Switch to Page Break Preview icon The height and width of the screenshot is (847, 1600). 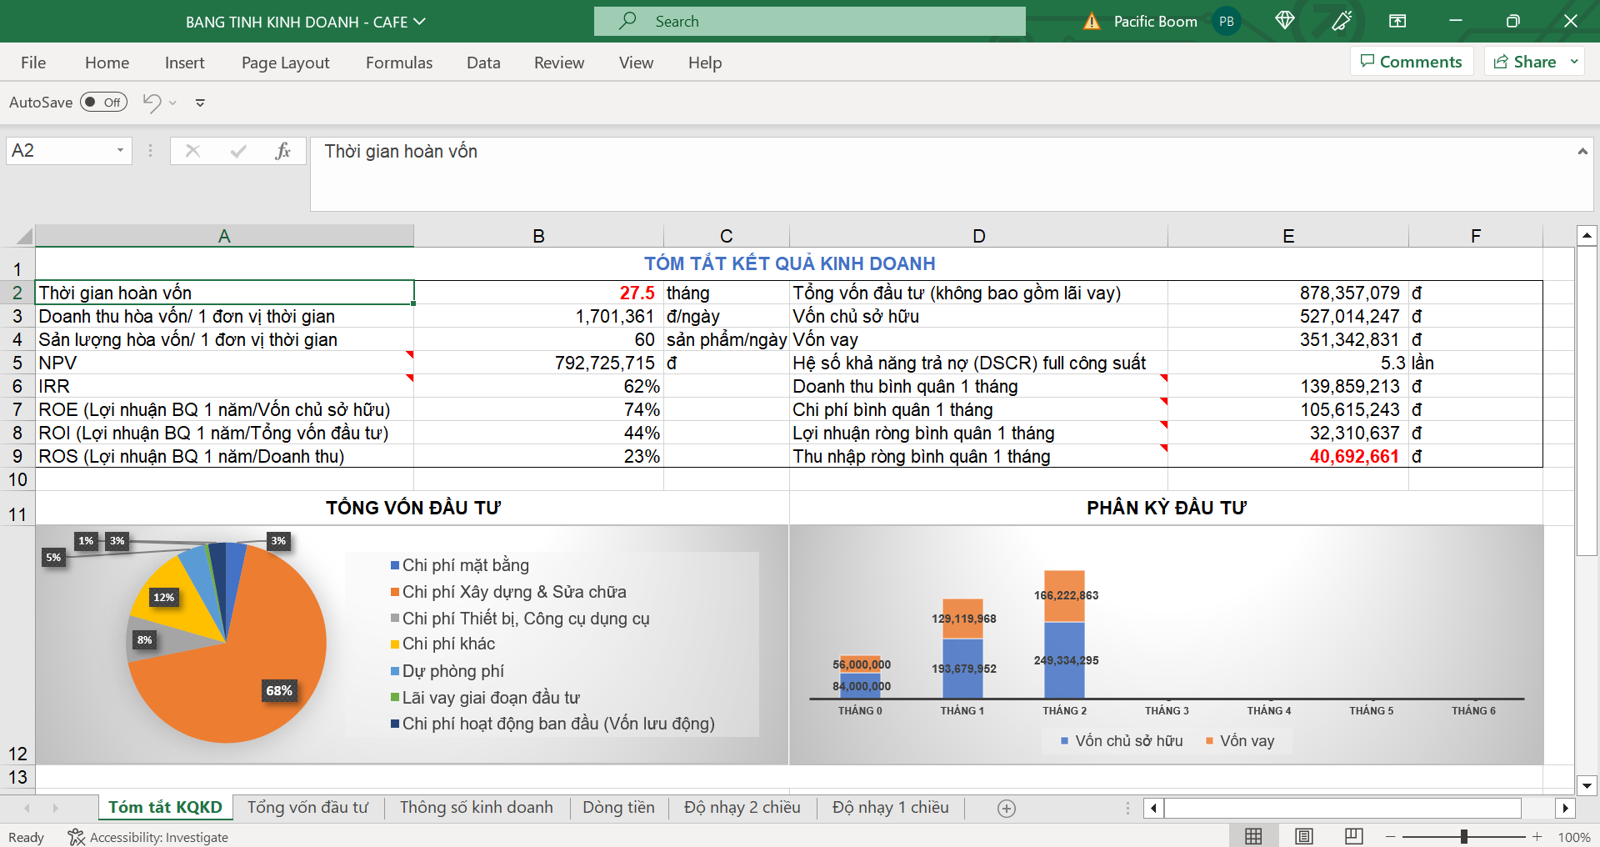[x=1354, y=836]
